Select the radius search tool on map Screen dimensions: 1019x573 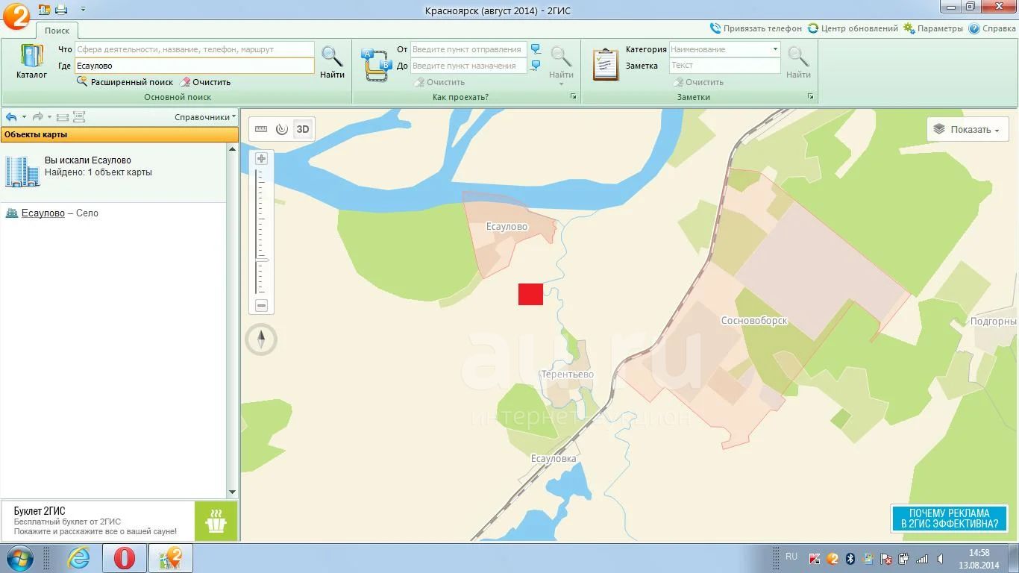point(281,129)
